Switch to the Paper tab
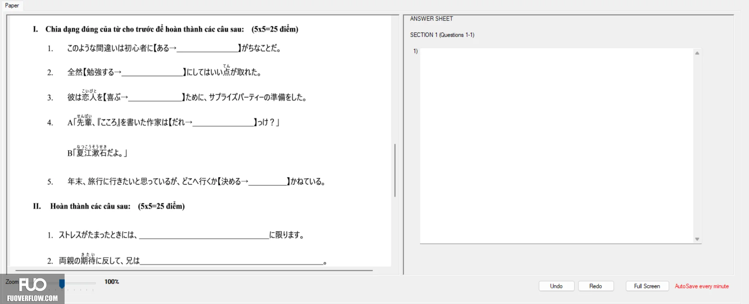The image size is (749, 304). [12, 5]
